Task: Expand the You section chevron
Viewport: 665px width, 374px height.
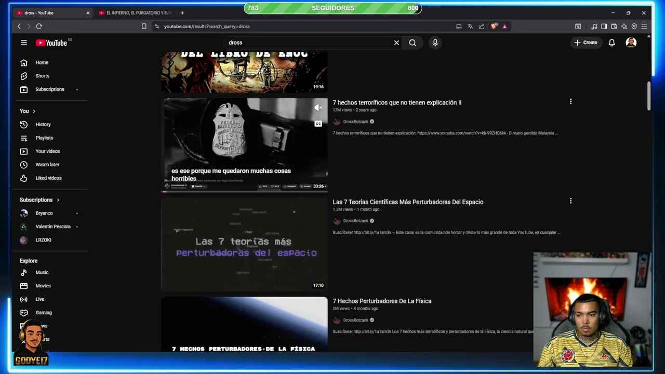Action: click(x=34, y=111)
